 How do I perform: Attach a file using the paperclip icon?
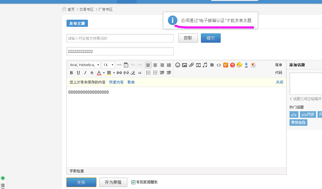(191, 65)
